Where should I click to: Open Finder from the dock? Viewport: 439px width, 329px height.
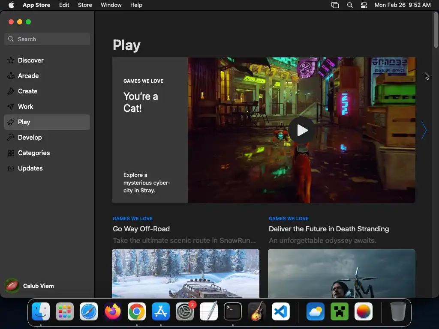pos(41,311)
